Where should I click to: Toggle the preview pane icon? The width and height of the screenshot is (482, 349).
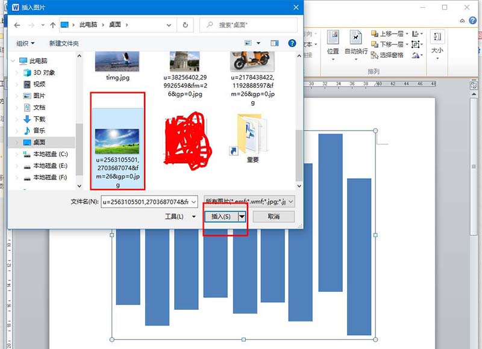point(275,43)
